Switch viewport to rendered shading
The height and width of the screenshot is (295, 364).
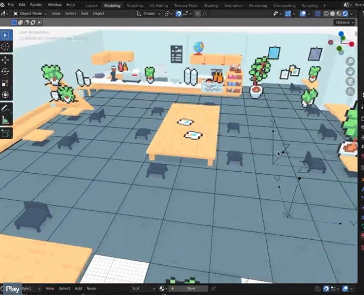345,14
